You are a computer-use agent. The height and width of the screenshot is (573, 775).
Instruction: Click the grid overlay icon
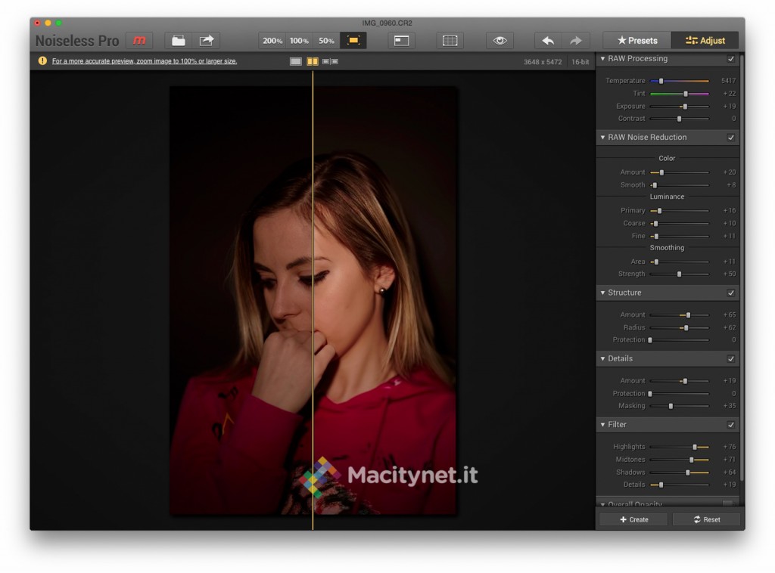(x=450, y=41)
